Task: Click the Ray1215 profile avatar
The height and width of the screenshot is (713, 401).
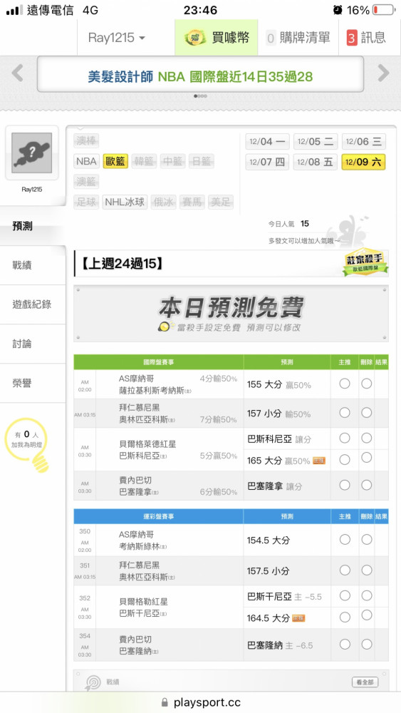Action: (32, 153)
